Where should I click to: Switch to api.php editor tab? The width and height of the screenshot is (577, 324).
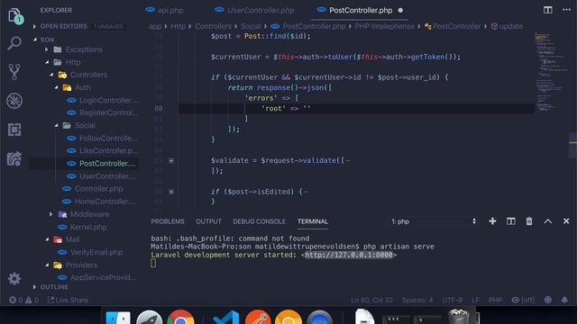coord(165,10)
